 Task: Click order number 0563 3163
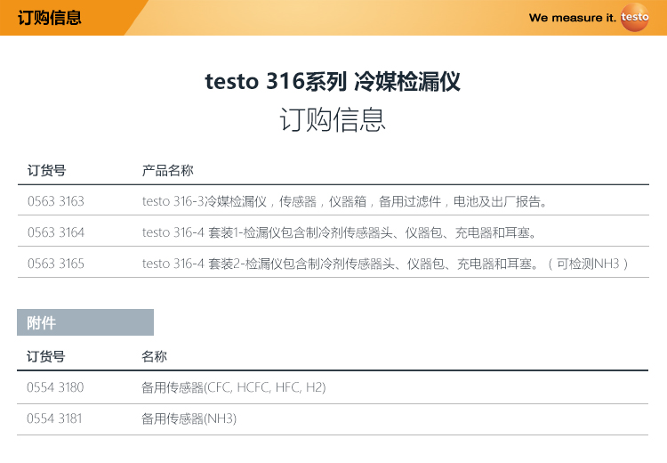(x=56, y=201)
